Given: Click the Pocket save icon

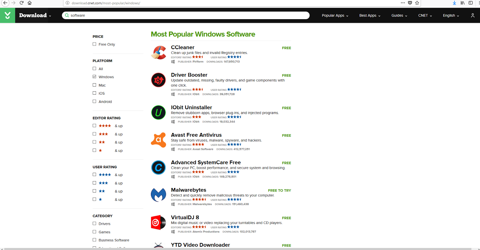Looking at the screenshot, I should tap(410, 3).
